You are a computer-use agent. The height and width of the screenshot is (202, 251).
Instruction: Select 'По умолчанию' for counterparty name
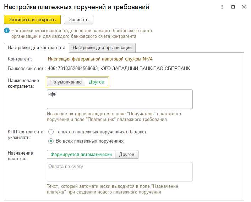click(66, 82)
